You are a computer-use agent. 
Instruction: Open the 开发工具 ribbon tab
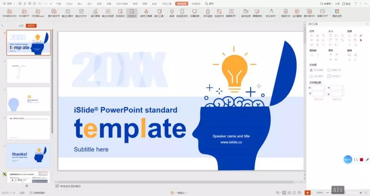pyautogui.click(x=166, y=4)
